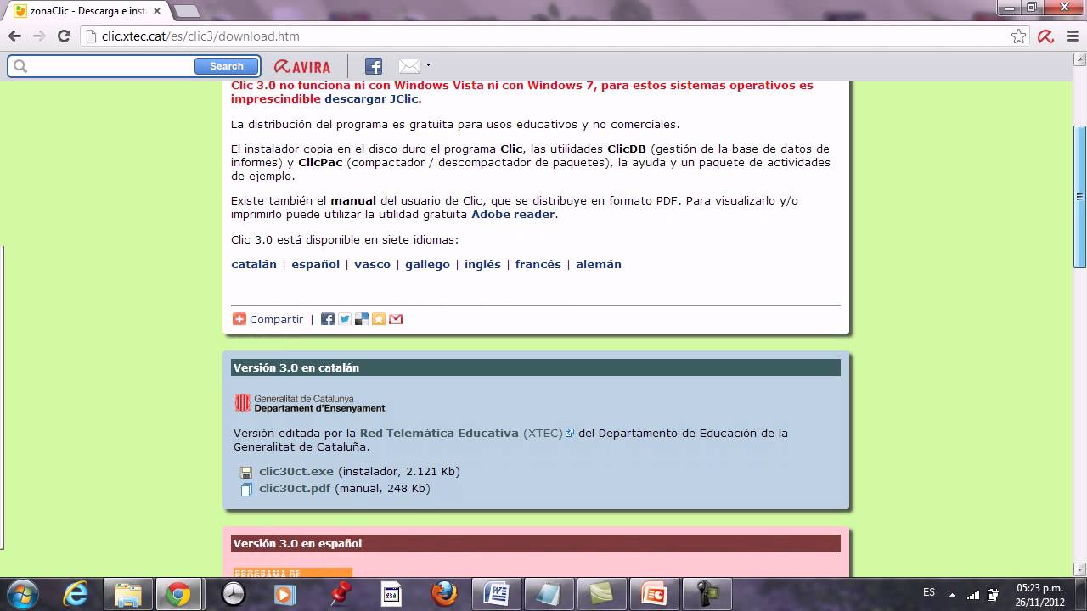The image size is (1087, 611).
Task: Open the Avira logo in the search toolbar
Action: pyautogui.click(x=301, y=66)
